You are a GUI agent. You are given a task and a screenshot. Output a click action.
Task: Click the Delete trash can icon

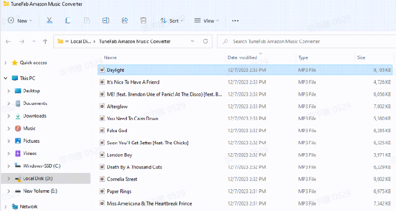coord(143,21)
